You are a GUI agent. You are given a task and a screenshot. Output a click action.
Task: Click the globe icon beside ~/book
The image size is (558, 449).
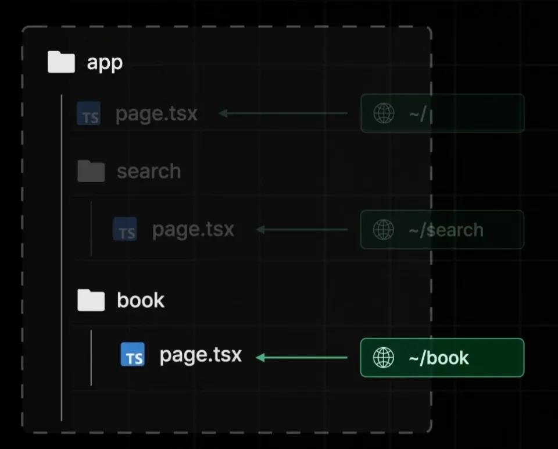(384, 357)
